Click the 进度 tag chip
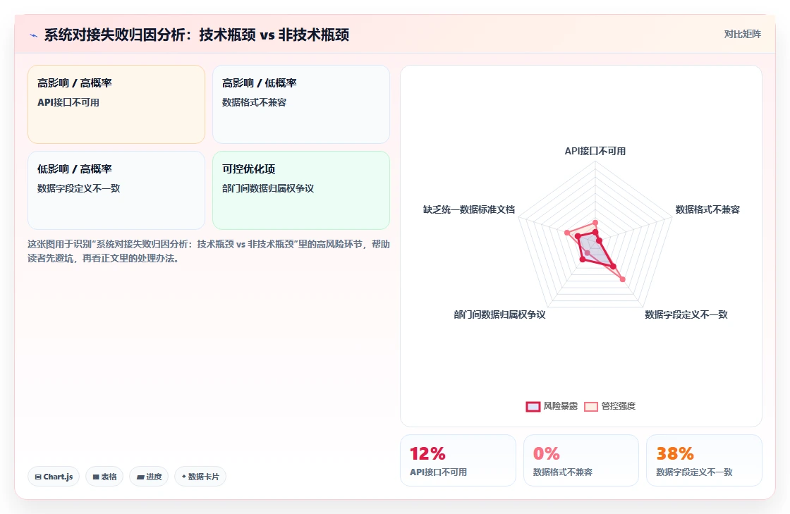The width and height of the screenshot is (790, 514). coord(149,477)
